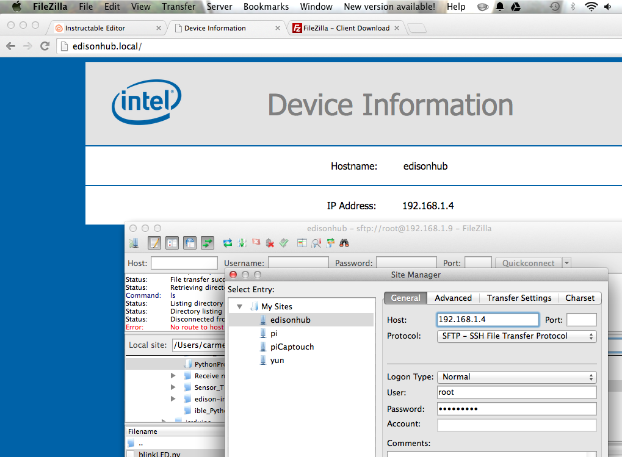The height and width of the screenshot is (457, 622).
Task: Click the Google Drive menu bar icon
Action: pos(516,6)
